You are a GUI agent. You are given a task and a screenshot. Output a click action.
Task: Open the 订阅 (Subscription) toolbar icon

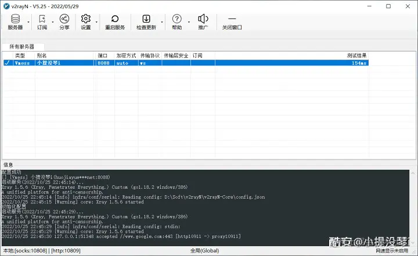[42, 22]
